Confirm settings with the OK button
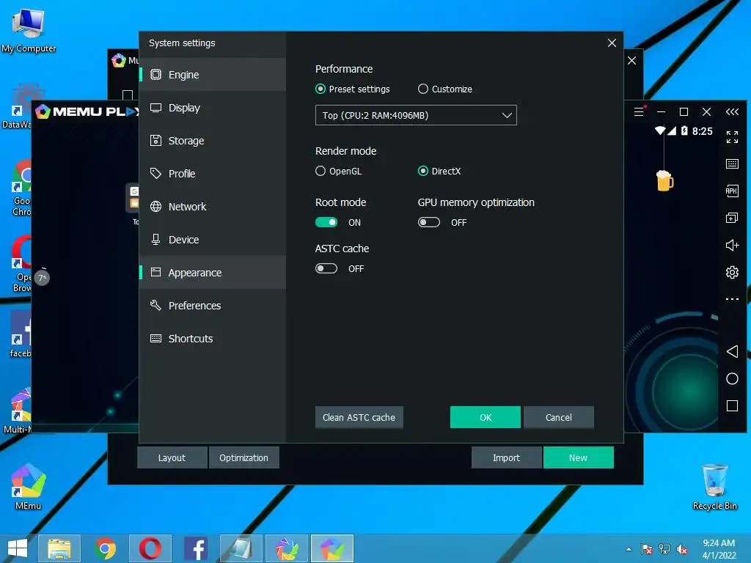 tap(486, 417)
